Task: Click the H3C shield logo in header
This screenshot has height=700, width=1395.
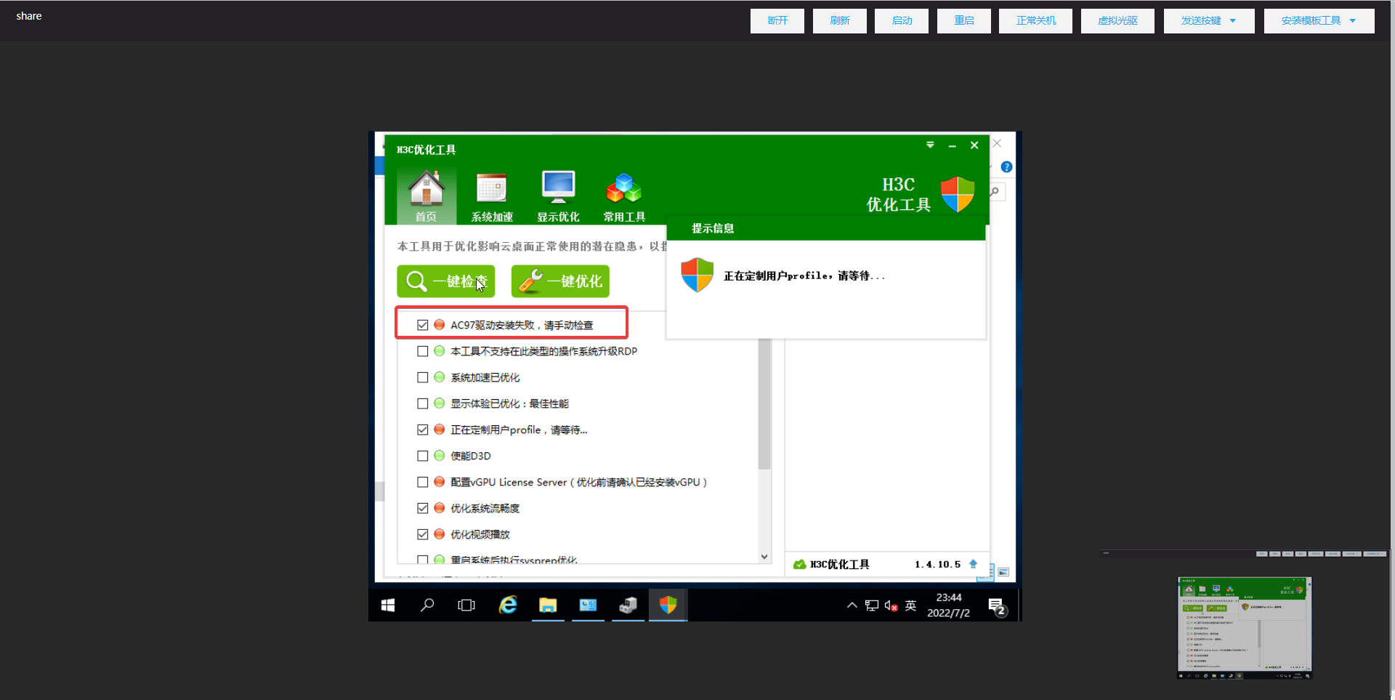Action: 958,194
